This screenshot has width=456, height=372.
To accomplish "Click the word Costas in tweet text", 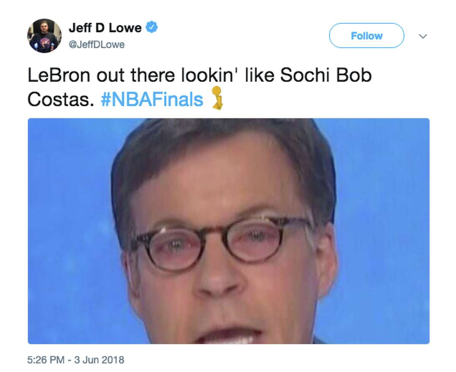I will [x=60, y=100].
